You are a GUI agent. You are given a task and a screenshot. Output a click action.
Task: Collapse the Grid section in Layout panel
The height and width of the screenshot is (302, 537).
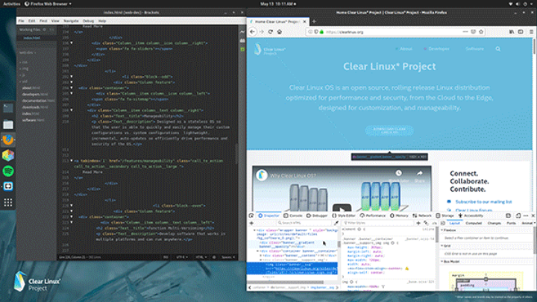point(442,246)
